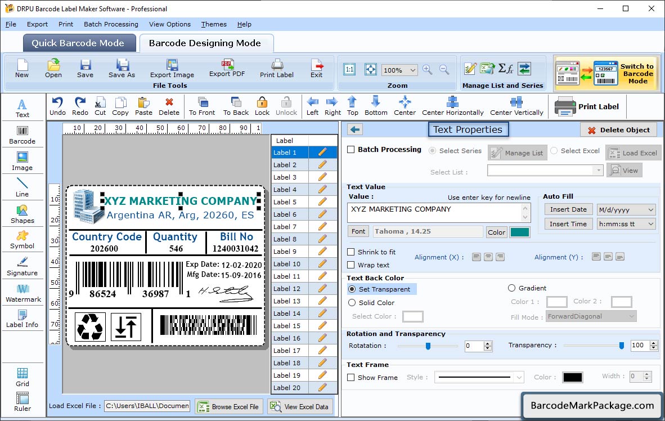Open Label Info in sidebar
This screenshot has width=665, height=421.
pyautogui.click(x=22, y=319)
